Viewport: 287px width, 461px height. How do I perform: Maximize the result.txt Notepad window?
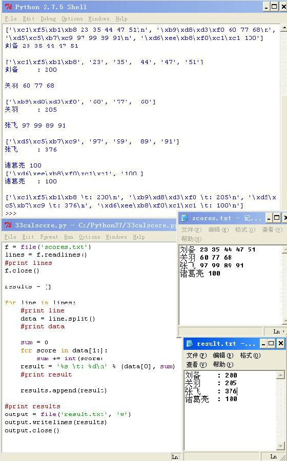click(271, 343)
